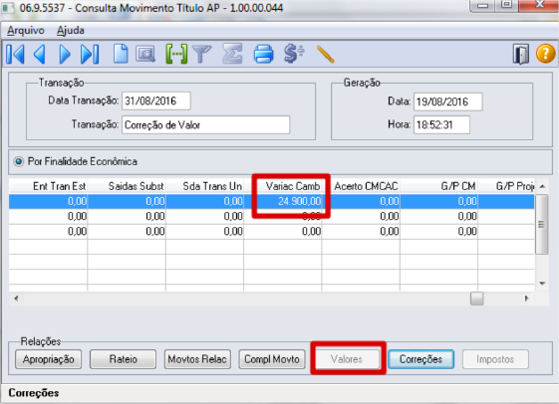Click the Transação field Correção de Valor
The image size is (559, 404).
205,124
